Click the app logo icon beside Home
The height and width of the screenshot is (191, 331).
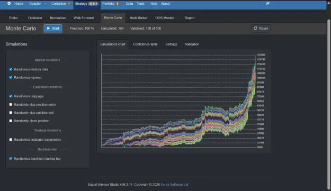[9, 3]
